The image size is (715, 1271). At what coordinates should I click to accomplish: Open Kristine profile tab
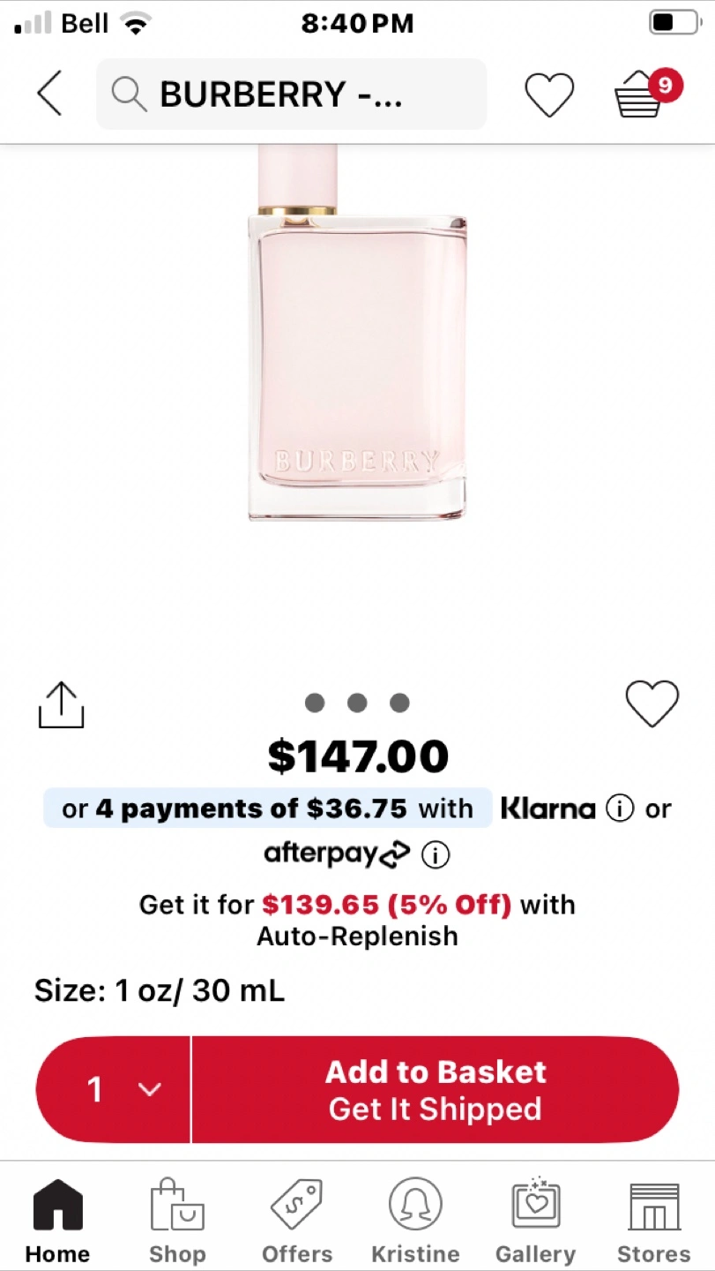[415, 1222]
